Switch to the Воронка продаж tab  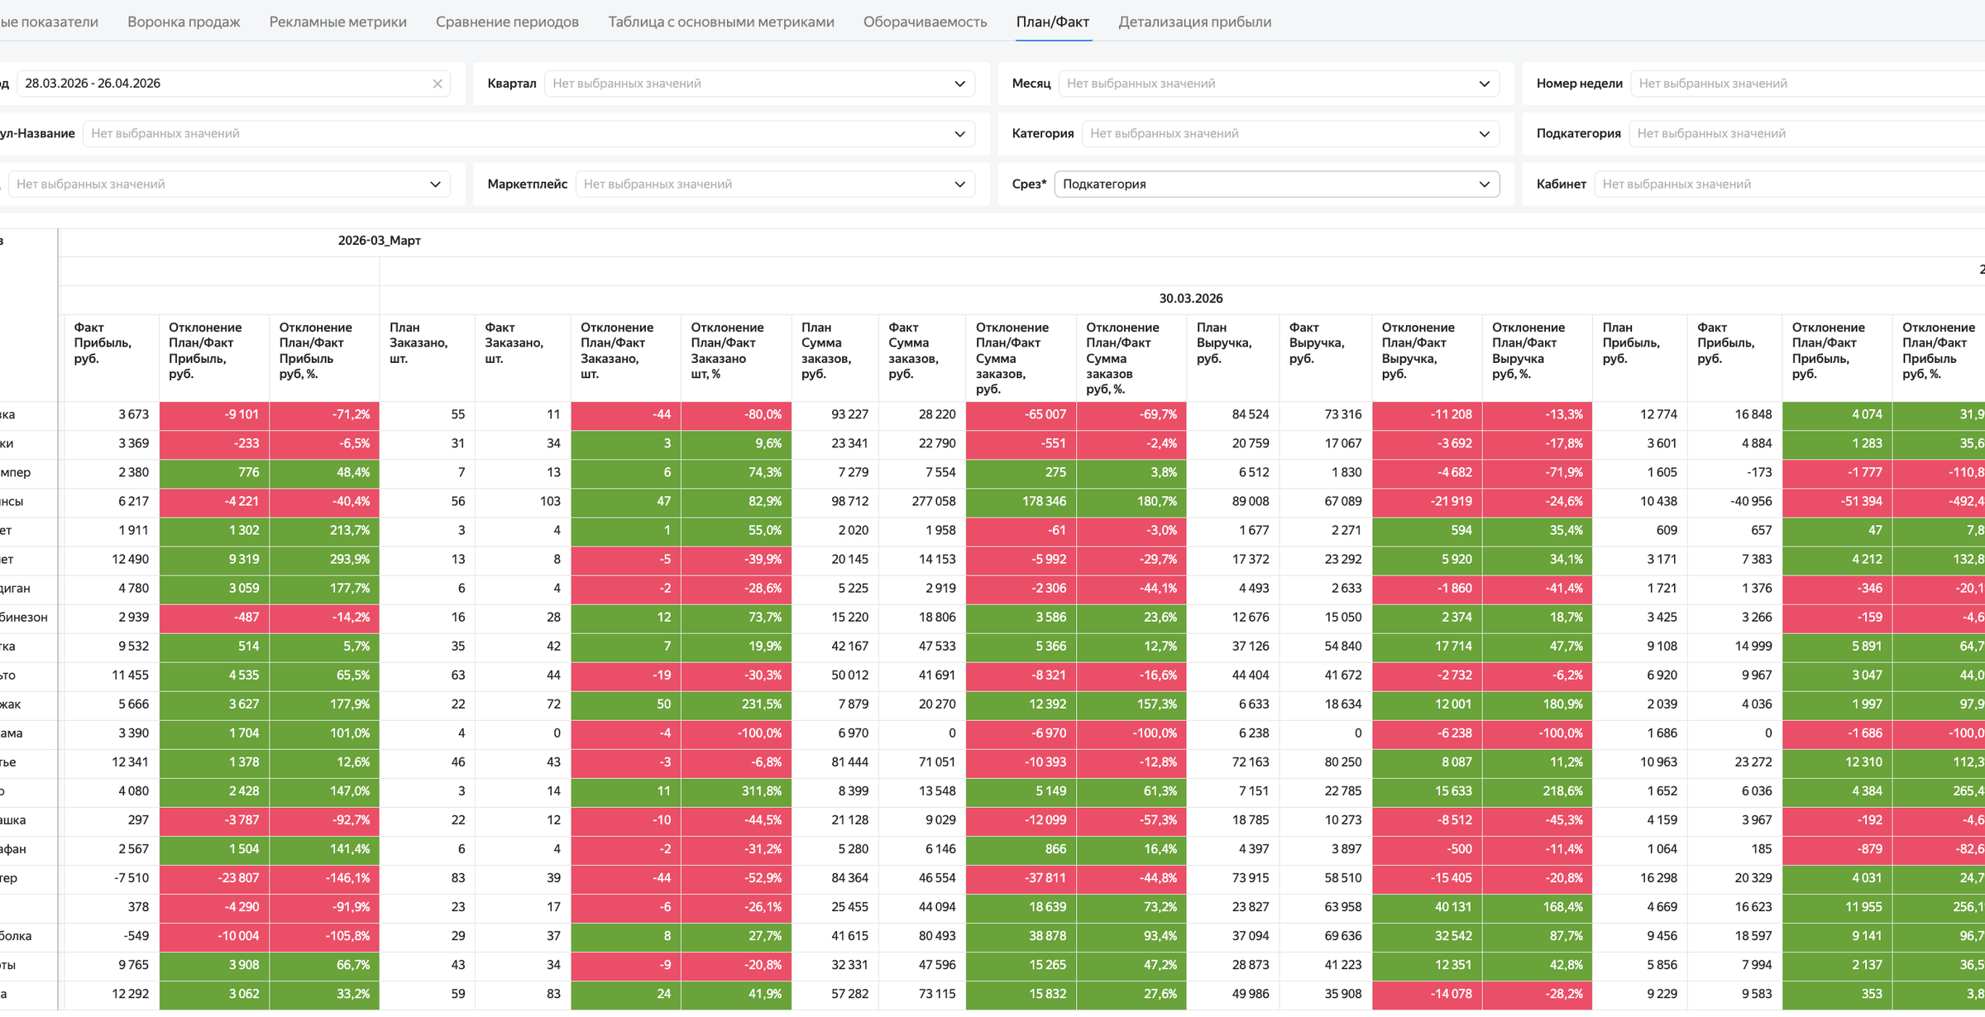click(x=184, y=22)
